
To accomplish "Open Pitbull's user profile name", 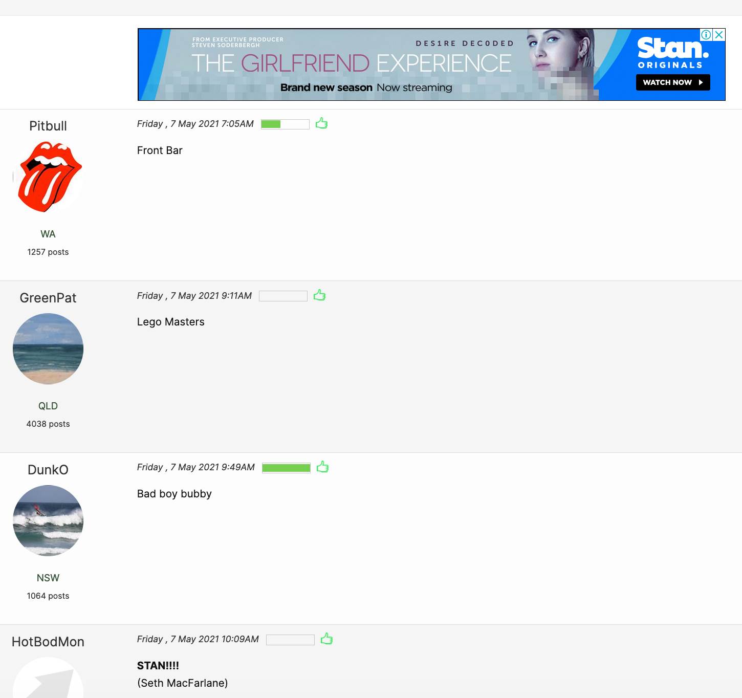I will tap(48, 126).
